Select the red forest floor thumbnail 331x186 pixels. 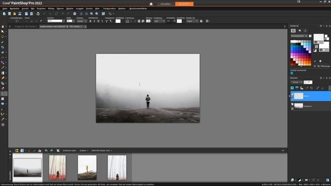click(x=57, y=167)
